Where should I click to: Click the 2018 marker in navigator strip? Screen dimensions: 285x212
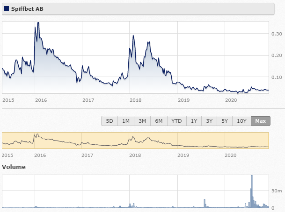135,155
